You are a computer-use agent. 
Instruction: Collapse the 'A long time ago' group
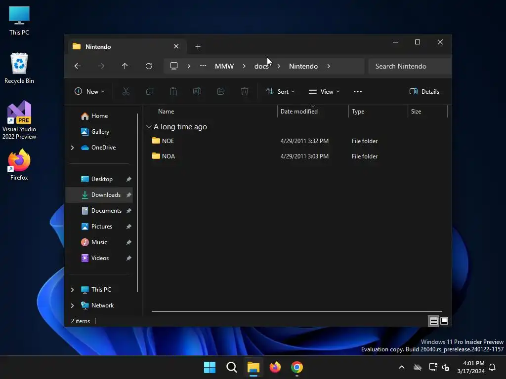click(x=149, y=127)
